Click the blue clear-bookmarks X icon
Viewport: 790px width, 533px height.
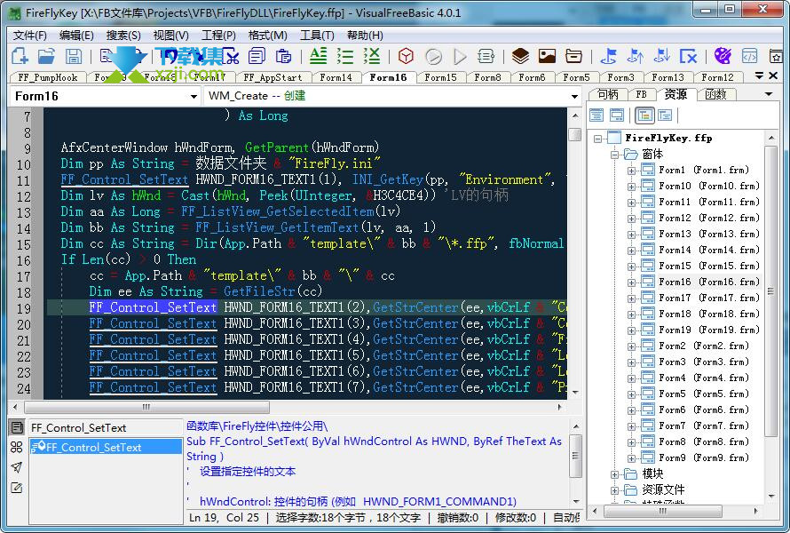pos(688,56)
